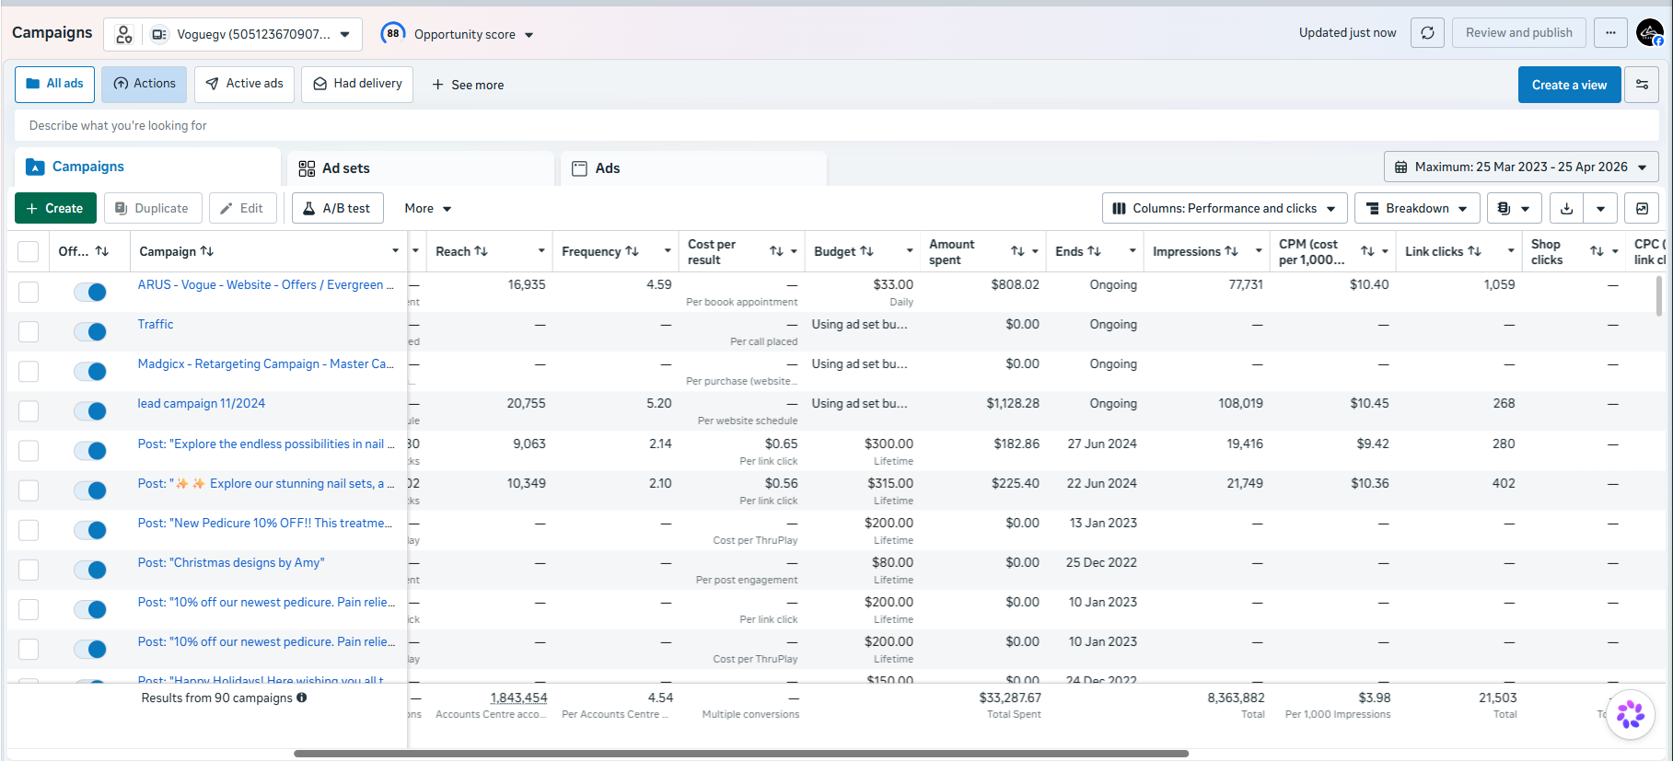Click the horizontal scrollbar at the bottom

[741, 754]
